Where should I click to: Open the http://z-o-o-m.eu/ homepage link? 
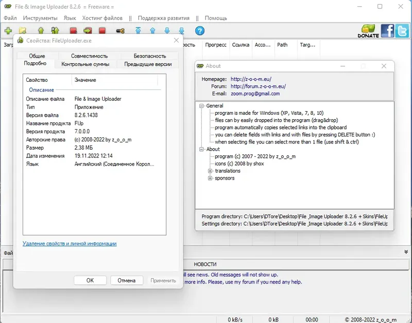point(251,79)
